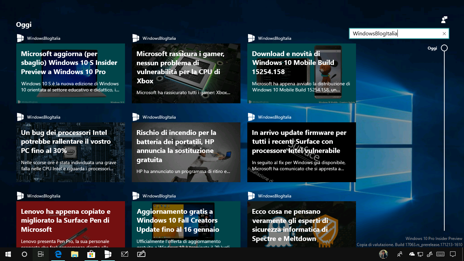
Task: Open File Explorer from the taskbar
Action: click(75, 254)
